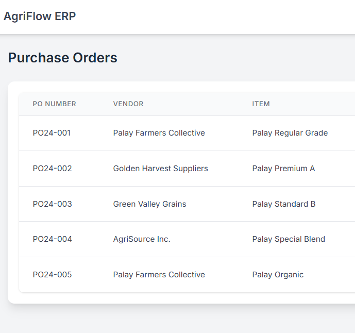Click the AgriSource Inc. vendor cell
355x333 pixels.
(x=142, y=239)
